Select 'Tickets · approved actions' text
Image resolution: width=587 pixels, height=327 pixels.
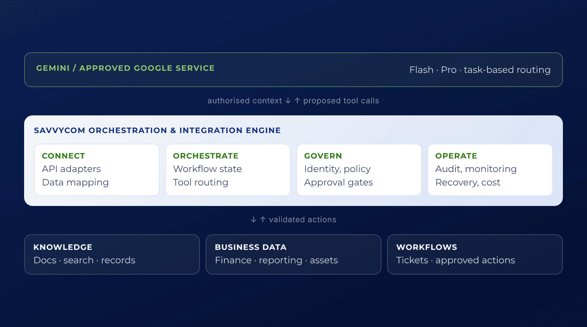455,260
